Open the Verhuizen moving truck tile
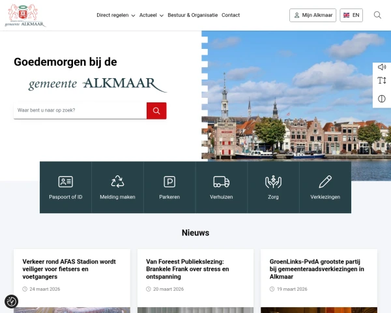Image resolution: width=391 pixels, height=313 pixels. click(x=221, y=187)
